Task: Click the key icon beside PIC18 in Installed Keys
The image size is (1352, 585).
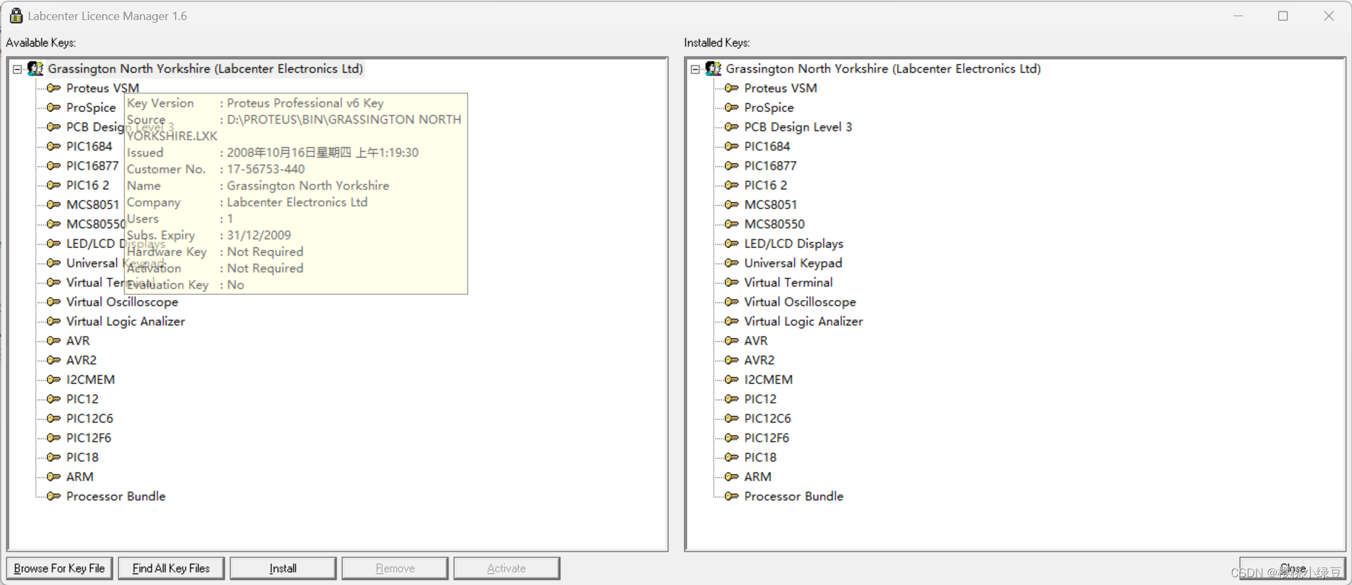Action: (732, 457)
